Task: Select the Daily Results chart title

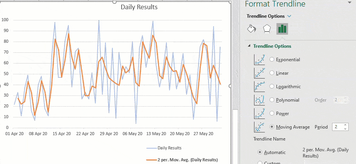Action: click(x=139, y=7)
